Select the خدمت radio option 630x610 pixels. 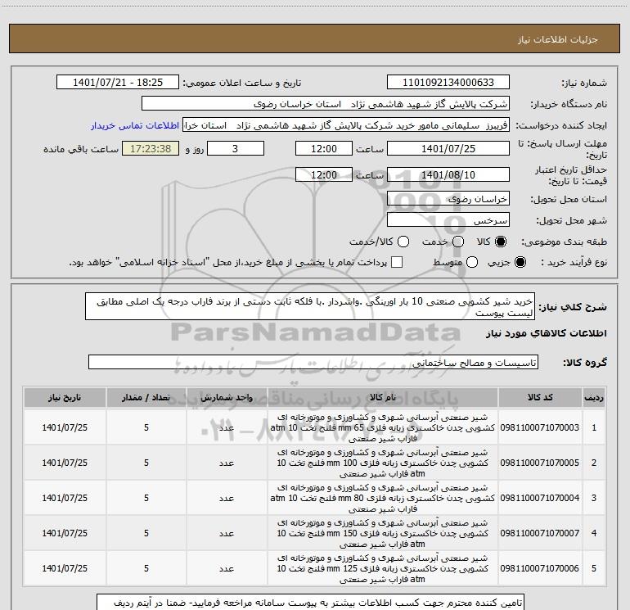click(457, 242)
